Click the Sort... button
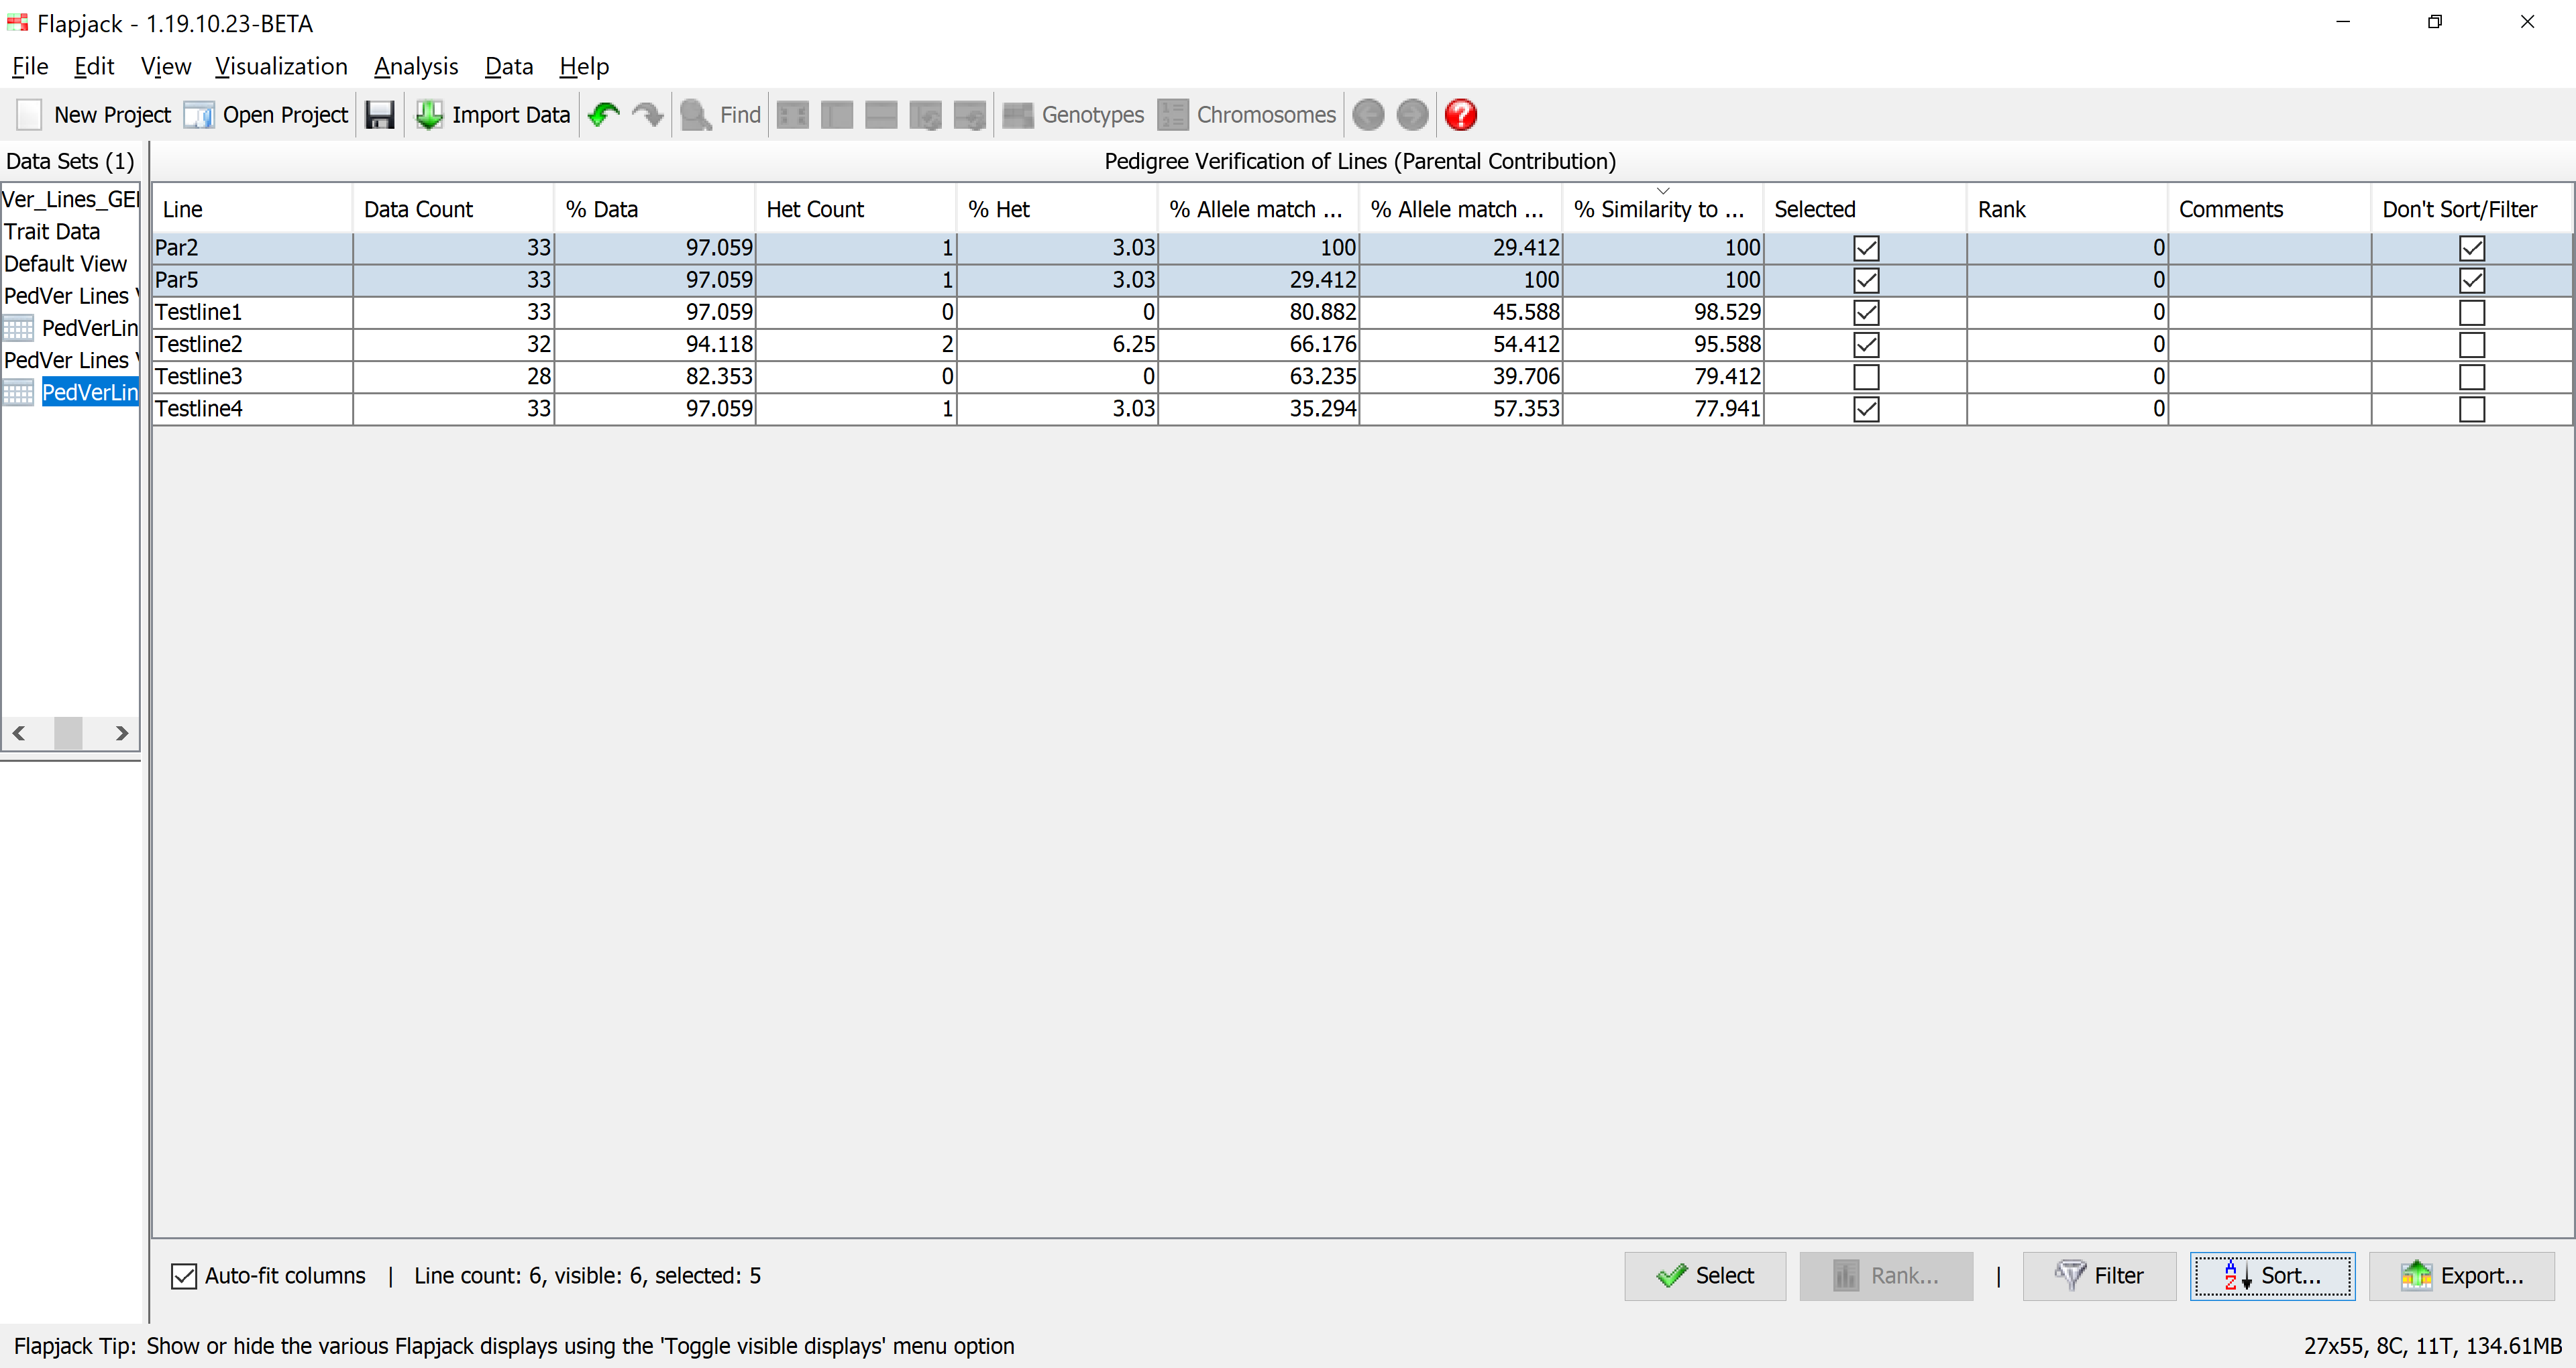2576x1368 pixels. [x=2272, y=1276]
